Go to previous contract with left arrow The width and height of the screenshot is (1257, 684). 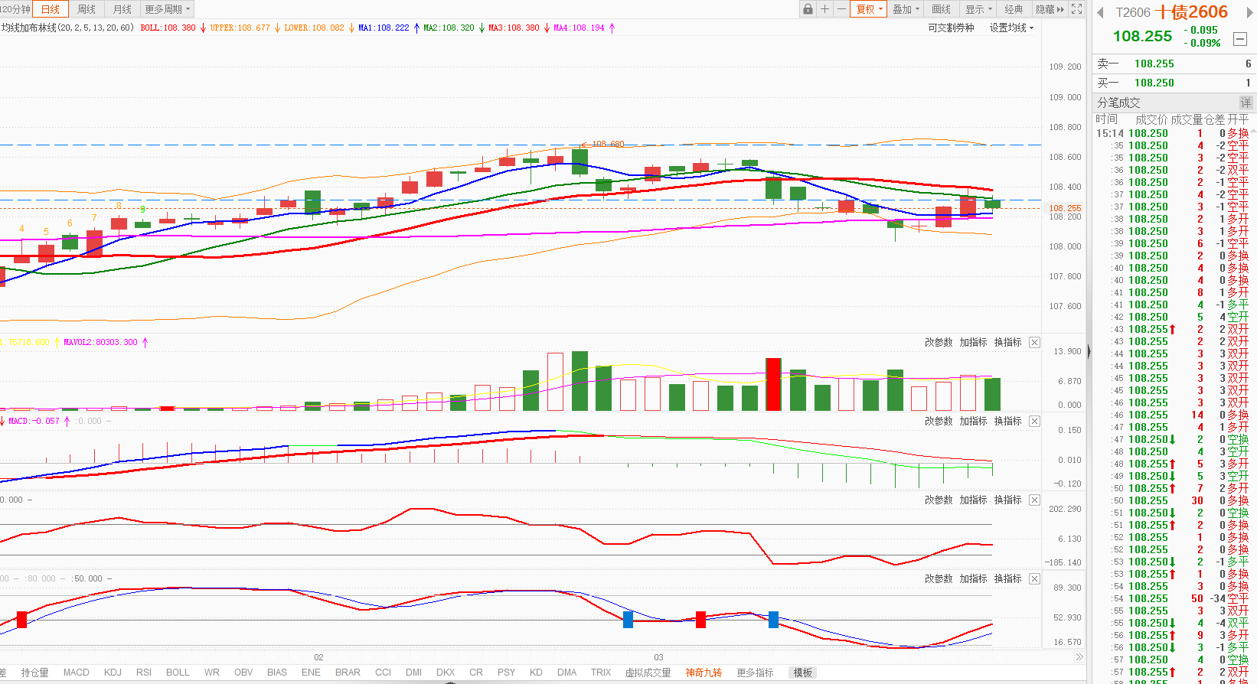tap(1100, 12)
